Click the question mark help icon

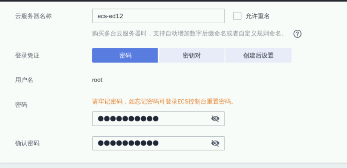[x=297, y=34]
